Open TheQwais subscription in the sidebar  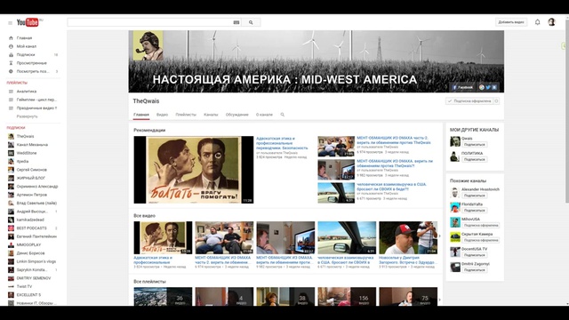point(25,136)
